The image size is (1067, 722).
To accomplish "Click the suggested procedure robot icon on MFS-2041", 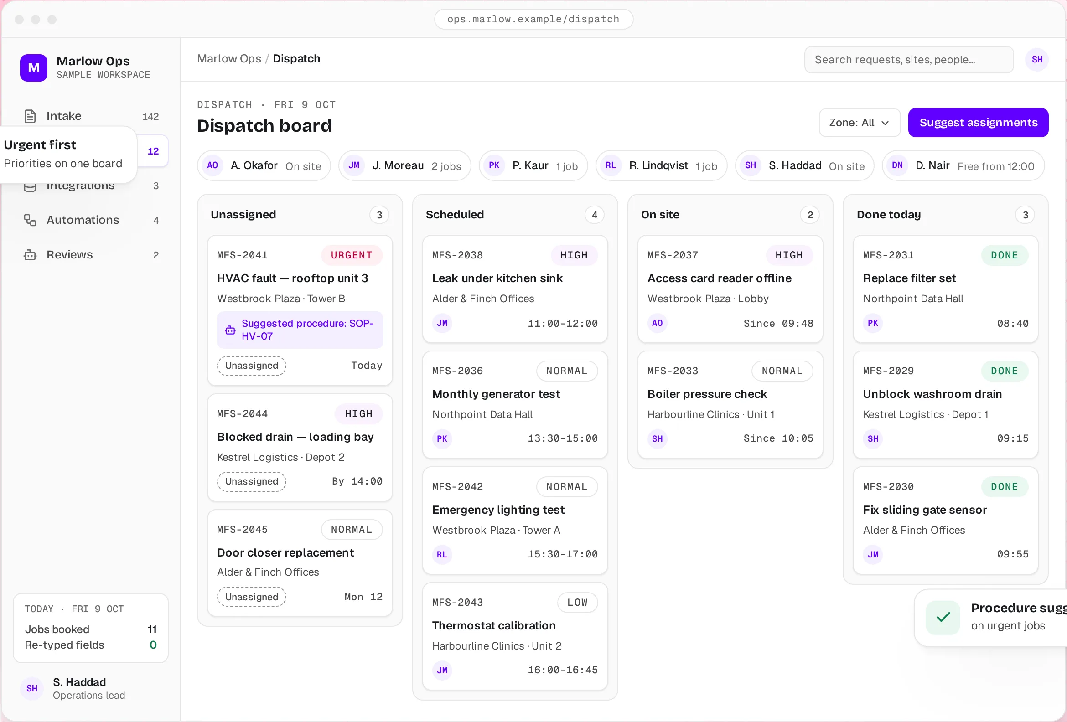I will (x=230, y=330).
